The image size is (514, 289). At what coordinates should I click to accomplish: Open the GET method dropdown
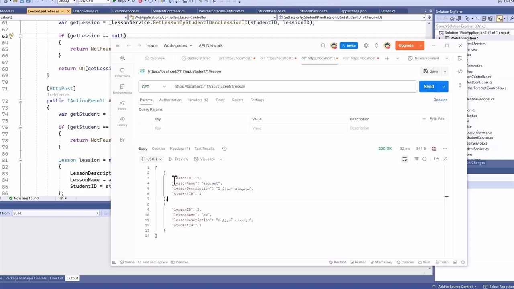[x=154, y=87]
